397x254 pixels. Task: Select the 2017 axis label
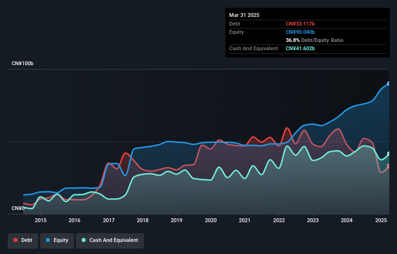click(x=109, y=220)
